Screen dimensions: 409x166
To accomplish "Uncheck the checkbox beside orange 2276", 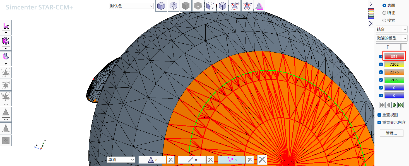I will point(381,72).
